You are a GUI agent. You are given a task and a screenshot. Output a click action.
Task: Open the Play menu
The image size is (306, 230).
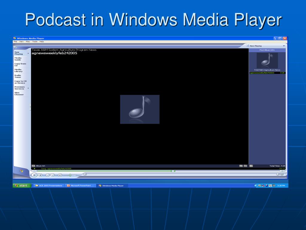pyautogui.click(x=28, y=42)
